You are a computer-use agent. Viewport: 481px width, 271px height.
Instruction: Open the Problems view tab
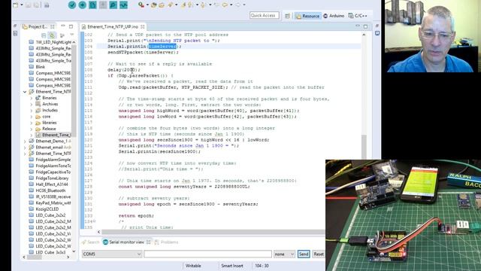pyautogui.click(x=166, y=242)
